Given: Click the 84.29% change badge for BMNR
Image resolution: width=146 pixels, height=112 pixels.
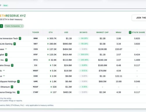Looking at the screenshot, I should point(84,38).
